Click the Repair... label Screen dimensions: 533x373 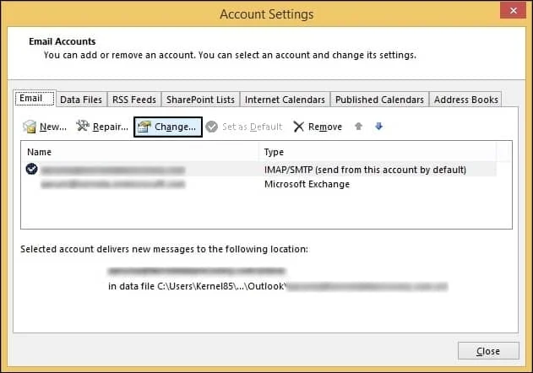(x=111, y=127)
